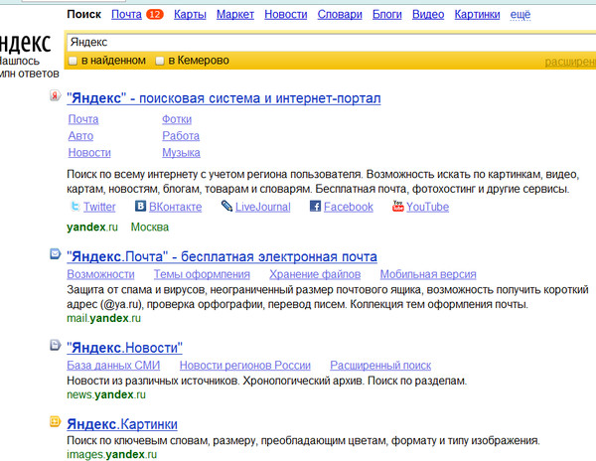Enable the 'в найденном' checkbox

pos(73,61)
